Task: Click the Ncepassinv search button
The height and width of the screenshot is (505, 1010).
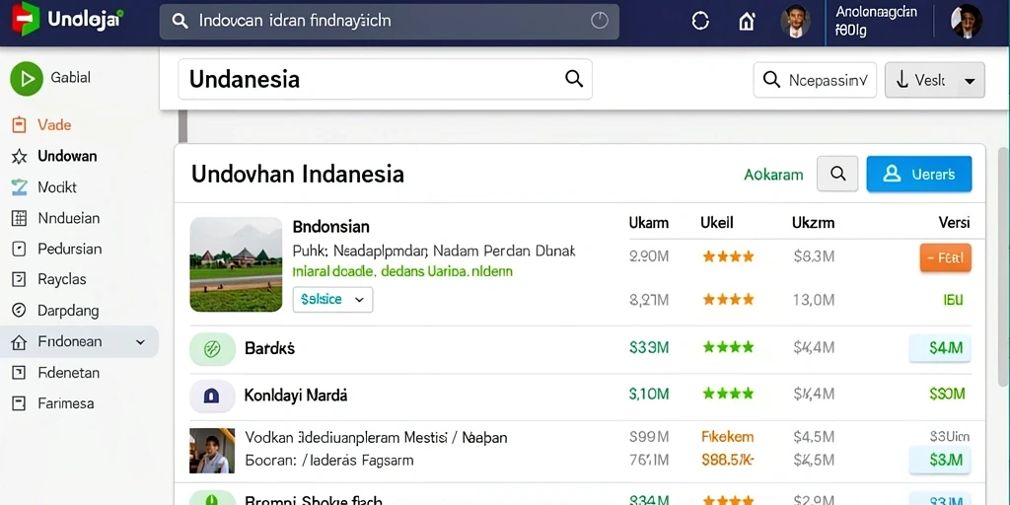Action: 815,80
